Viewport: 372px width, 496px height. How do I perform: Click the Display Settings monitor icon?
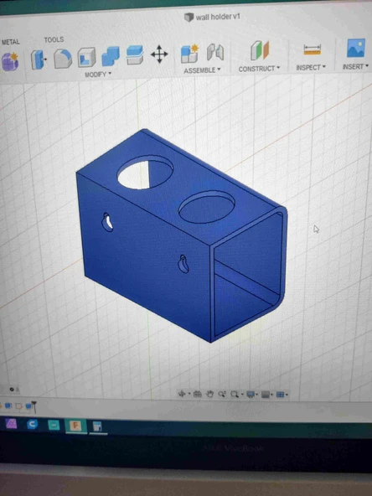coord(251,395)
